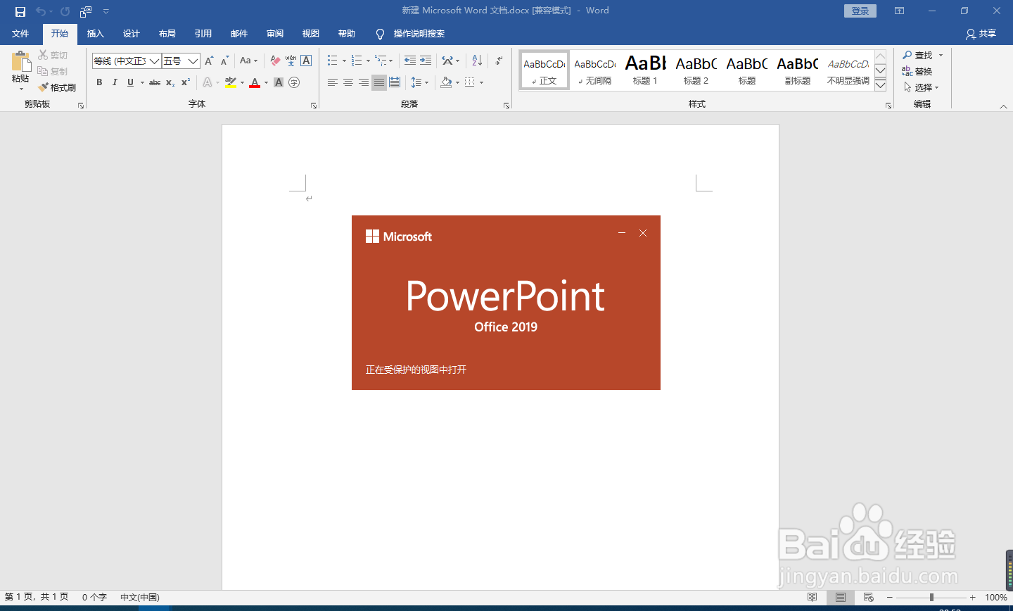Viewport: 1013px width, 611px height.
Task: Apply superscript formatting
Action: click(186, 82)
